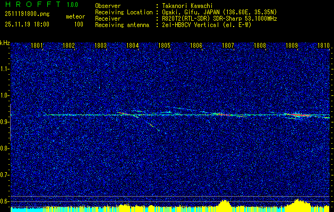Click the date stamp 25.11.19 18:00

[x=27, y=24]
